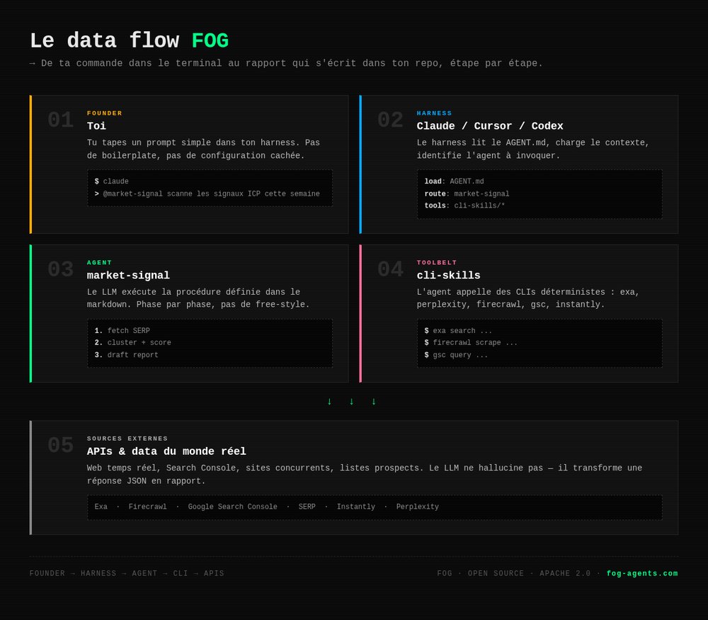Click the FOUNDER card label
This screenshot has width=708, height=620.
click(104, 113)
